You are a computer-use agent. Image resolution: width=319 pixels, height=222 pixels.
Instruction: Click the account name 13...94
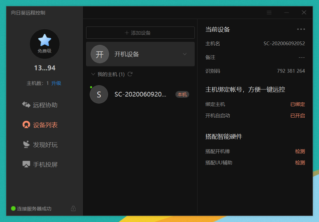44,68
